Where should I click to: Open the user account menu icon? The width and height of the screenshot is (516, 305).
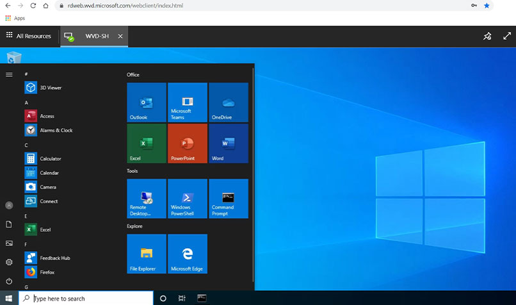(9, 206)
